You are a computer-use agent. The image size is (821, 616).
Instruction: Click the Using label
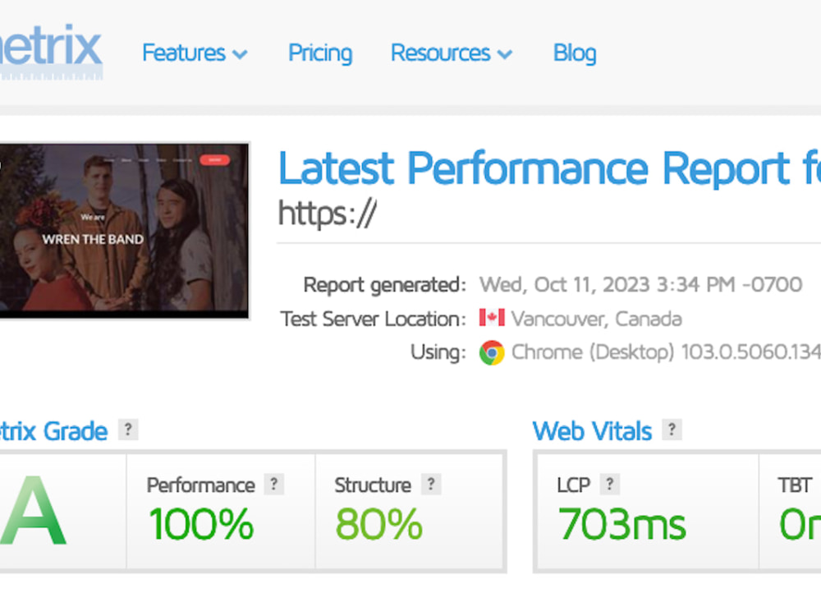438,352
